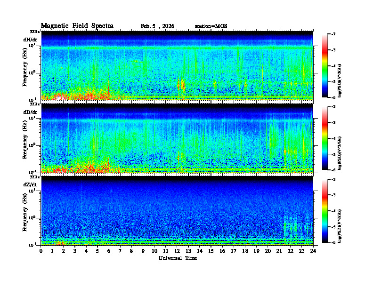The height and width of the screenshot is (288, 373).
Task: Click the date "Feb. 5, 2026"
Action: click(157, 26)
